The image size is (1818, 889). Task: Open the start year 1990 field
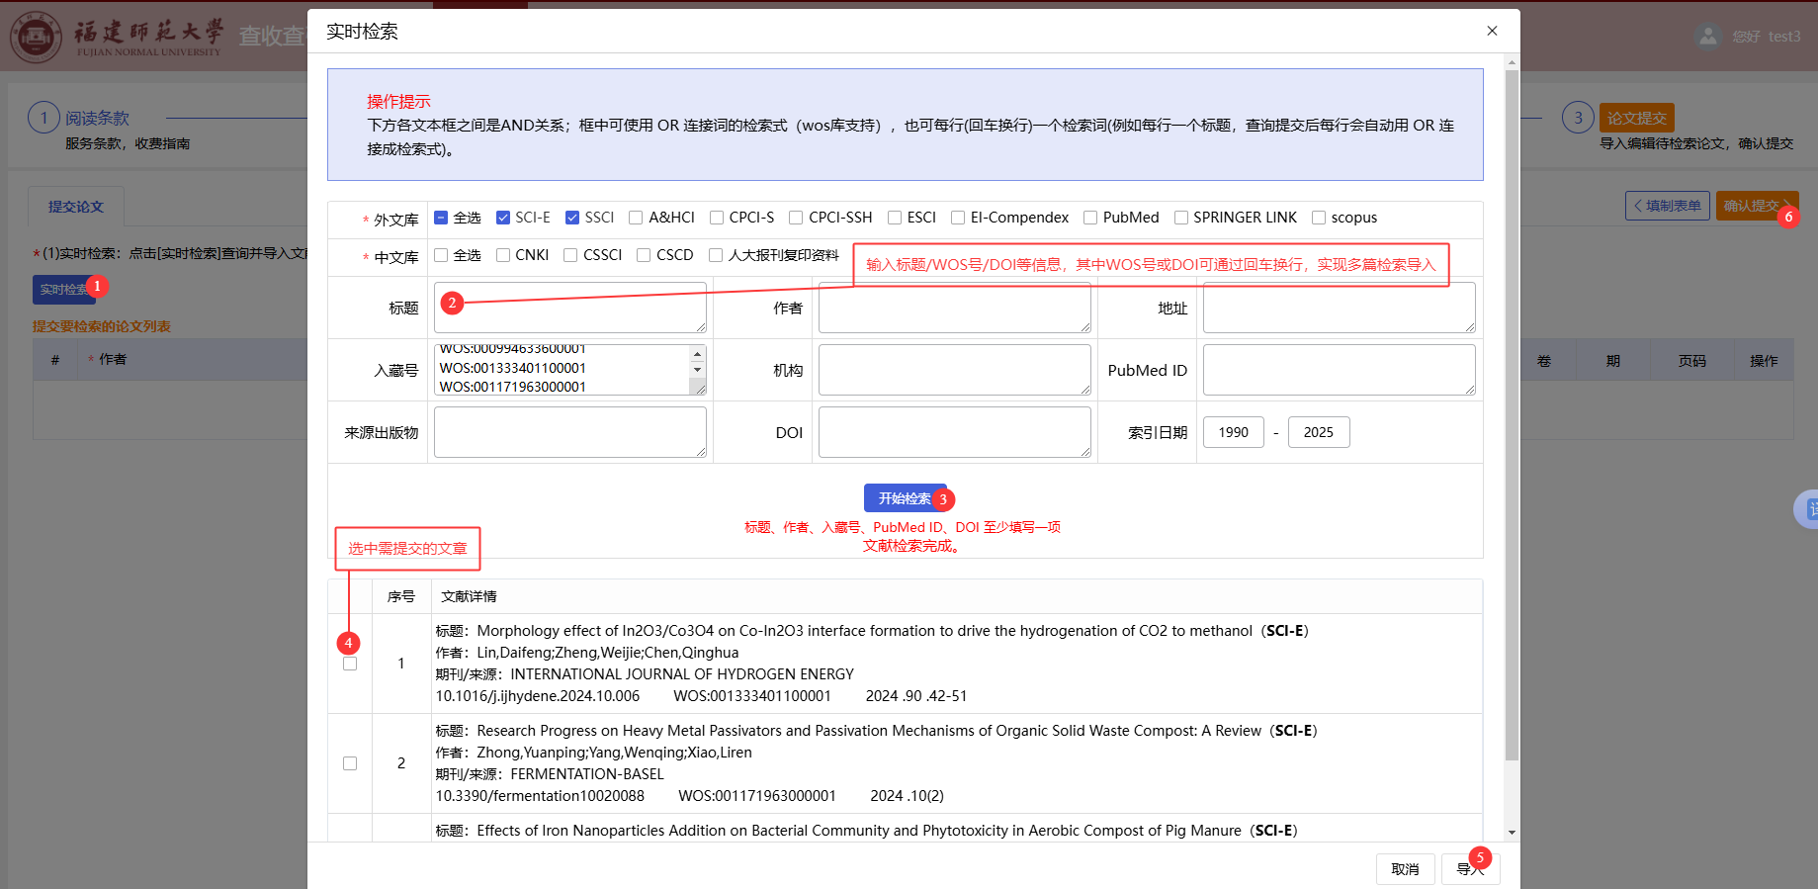[1233, 432]
